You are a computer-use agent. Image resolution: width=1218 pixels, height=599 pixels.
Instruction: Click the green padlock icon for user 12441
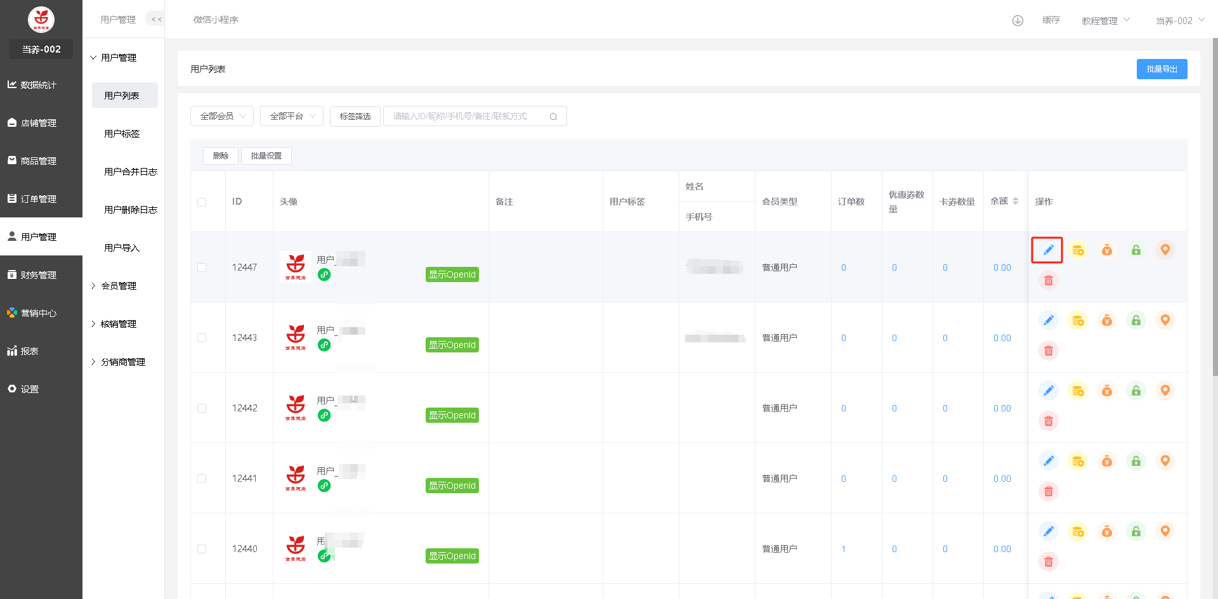[x=1136, y=461]
